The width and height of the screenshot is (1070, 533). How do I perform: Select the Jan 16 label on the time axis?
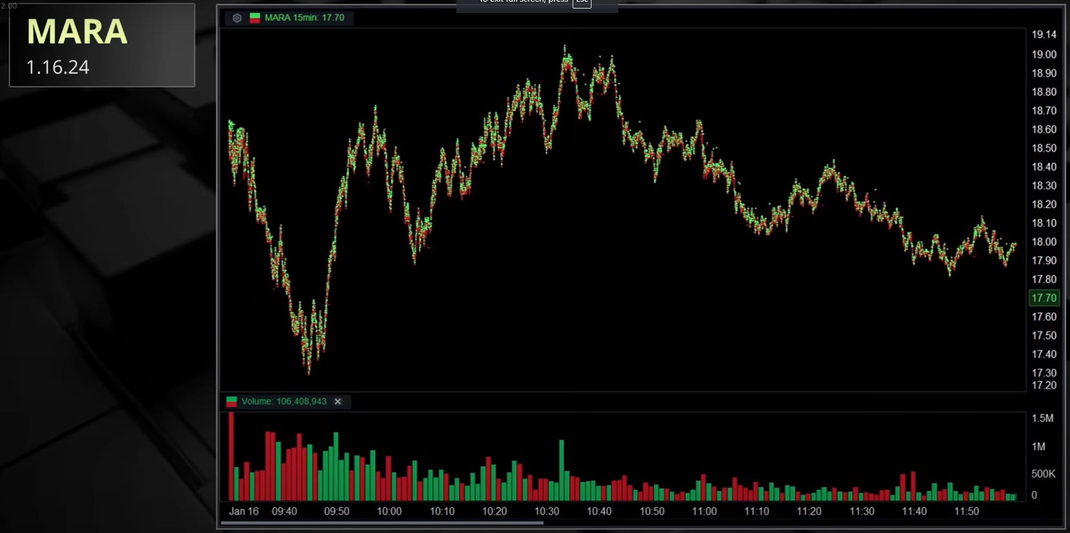pyautogui.click(x=242, y=511)
